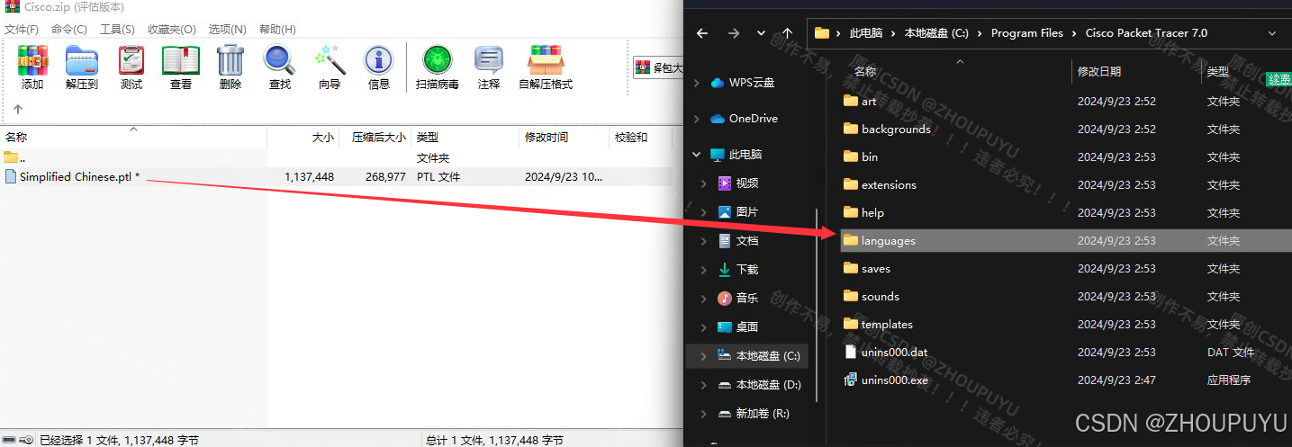
Task: Click the Explorer forward arrow button
Action: [734, 33]
